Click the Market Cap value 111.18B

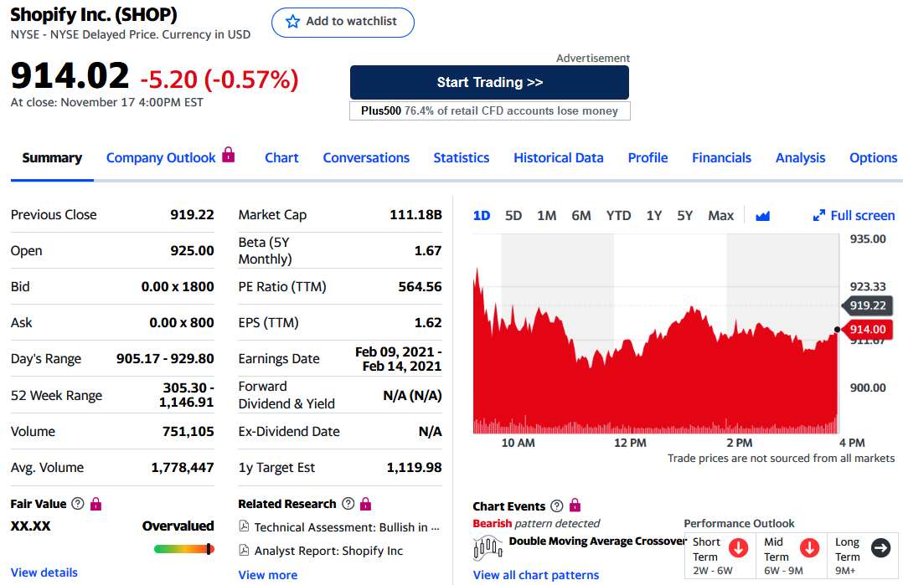pos(415,214)
